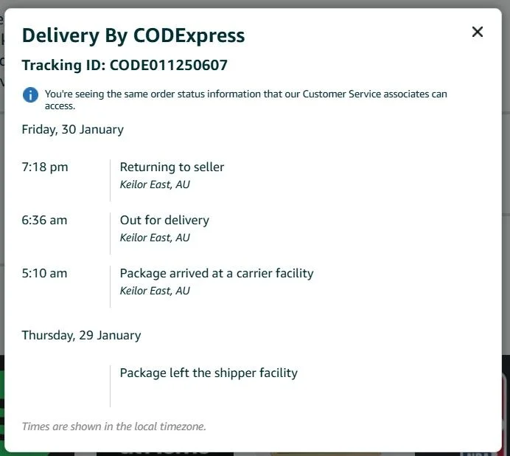Close the Delivery By CODExpress dialog
Image resolution: width=510 pixels, height=456 pixels.
pyautogui.click(x=478, y=32)
